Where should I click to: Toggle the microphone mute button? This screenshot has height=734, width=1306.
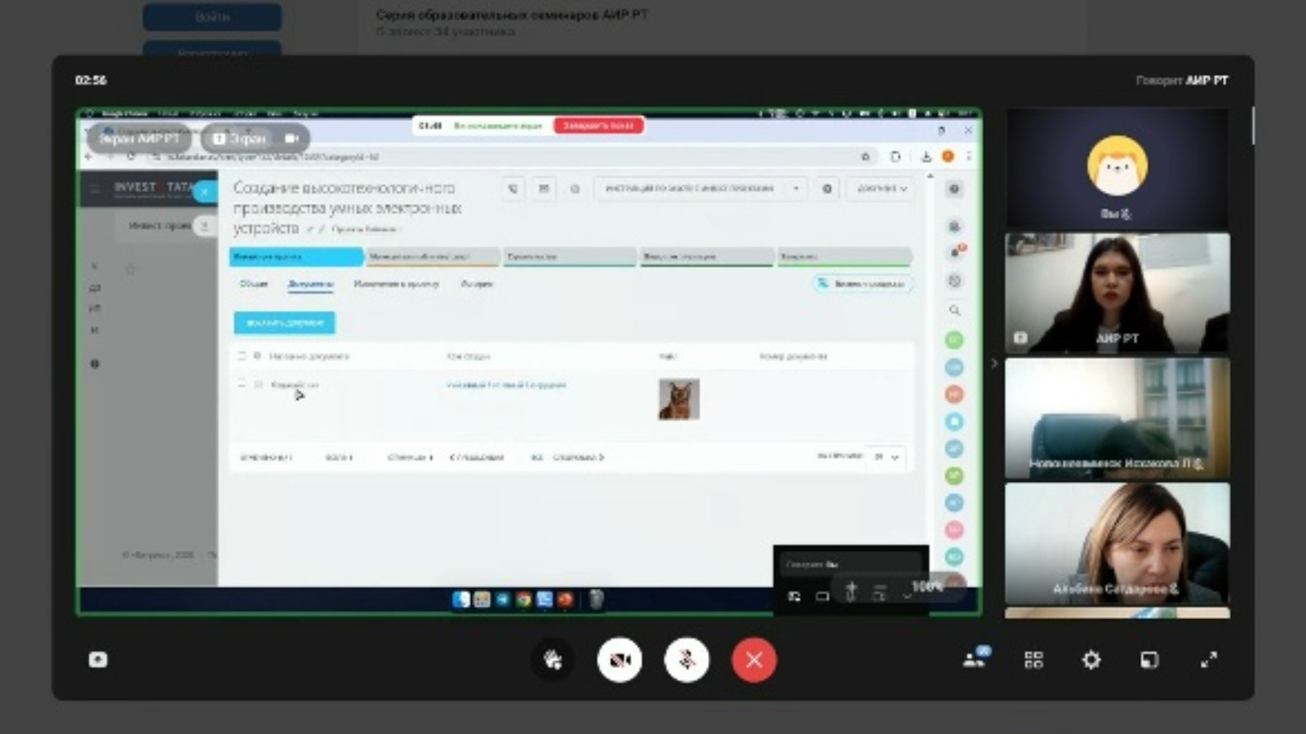[x=686, y=660]
